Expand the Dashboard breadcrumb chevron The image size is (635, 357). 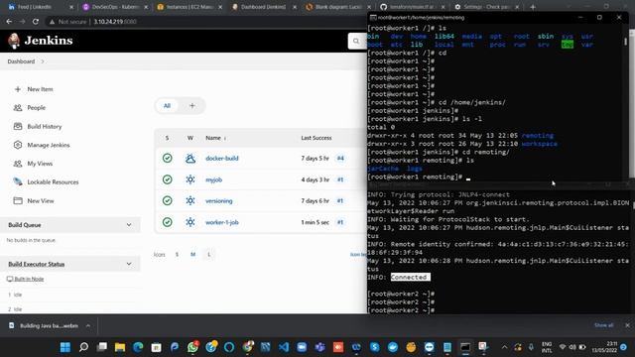43,61
